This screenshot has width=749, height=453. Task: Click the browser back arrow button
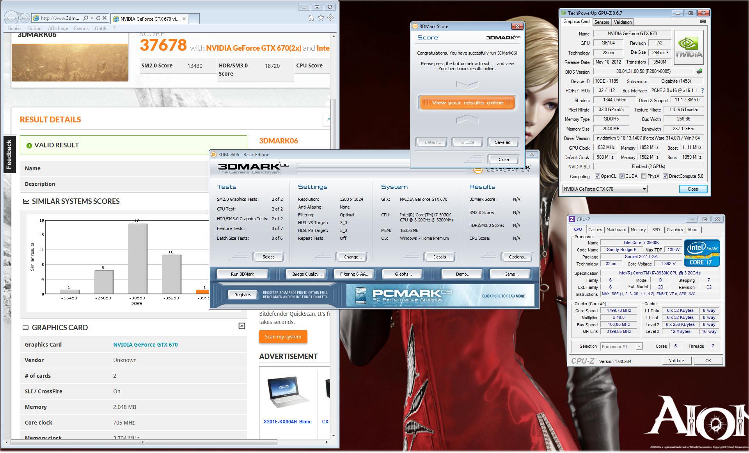point(12,18)
